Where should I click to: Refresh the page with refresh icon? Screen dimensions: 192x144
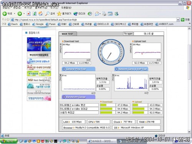click(35, 13)
